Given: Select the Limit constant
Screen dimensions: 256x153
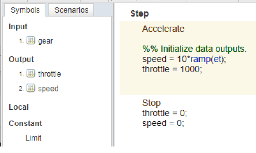Looking at the screenshot, I should click(33, 138).
